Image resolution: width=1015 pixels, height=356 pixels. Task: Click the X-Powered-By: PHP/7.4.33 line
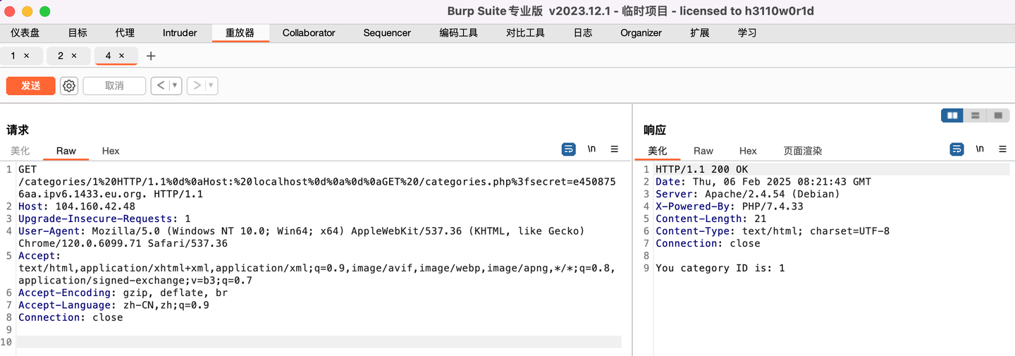click(730, 206)
